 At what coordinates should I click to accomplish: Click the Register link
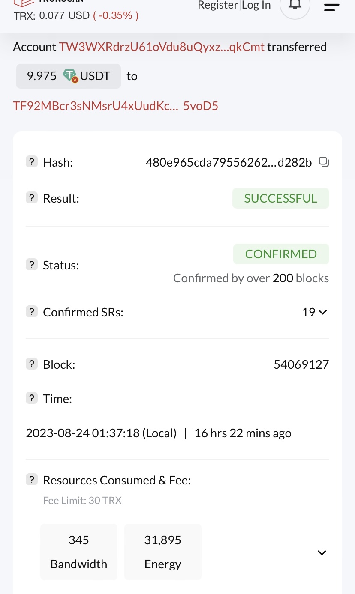pos(217,5)
